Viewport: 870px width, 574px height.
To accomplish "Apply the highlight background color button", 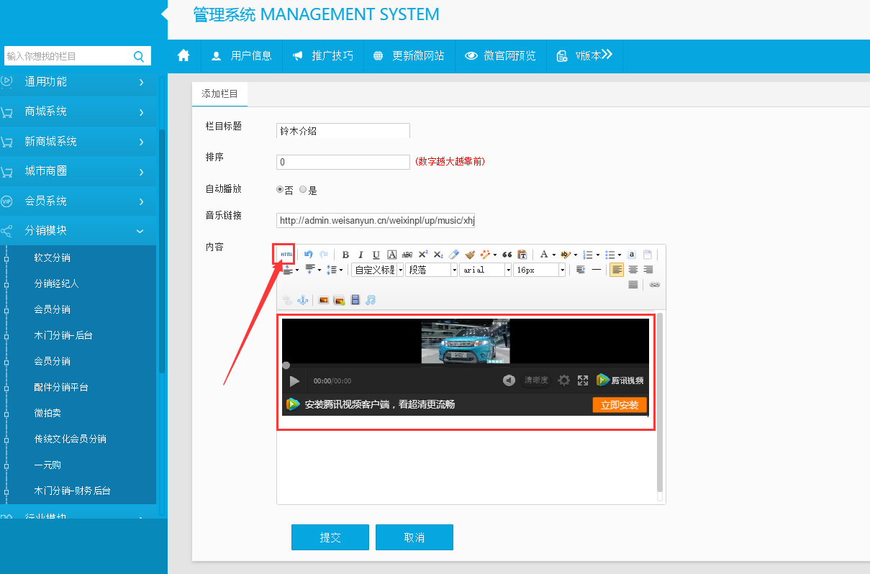I will click(x=566, y=255).
